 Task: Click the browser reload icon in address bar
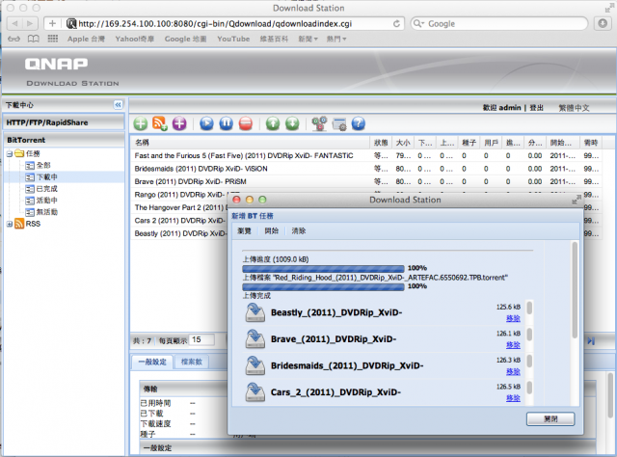point(396,23)
